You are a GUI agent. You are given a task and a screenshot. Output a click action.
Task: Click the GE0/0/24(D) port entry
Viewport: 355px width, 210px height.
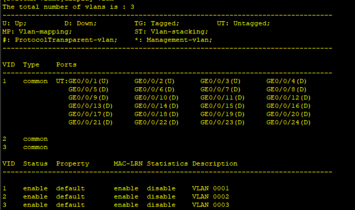(288, 122)
